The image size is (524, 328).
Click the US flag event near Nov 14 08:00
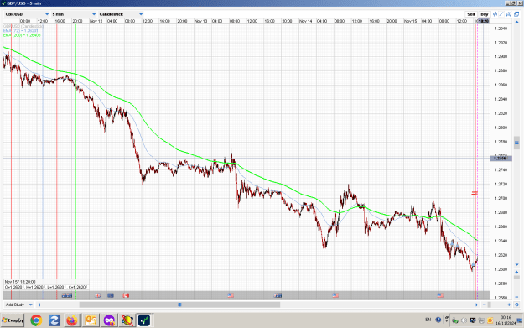click(x=335, y=295)
